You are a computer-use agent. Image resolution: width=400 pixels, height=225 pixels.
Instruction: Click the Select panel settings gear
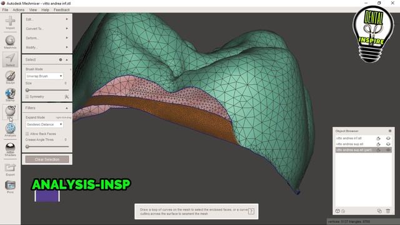pyautogui.click(x=61, y=59)
